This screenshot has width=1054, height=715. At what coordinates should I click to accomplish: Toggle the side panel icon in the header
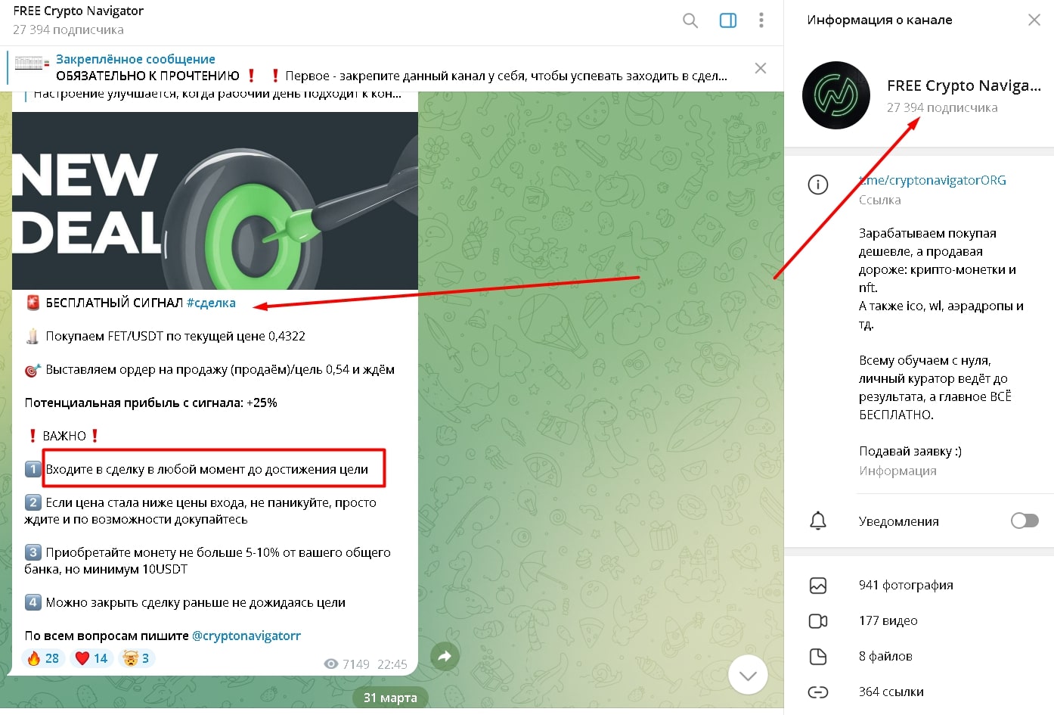(x=728, y=20)
